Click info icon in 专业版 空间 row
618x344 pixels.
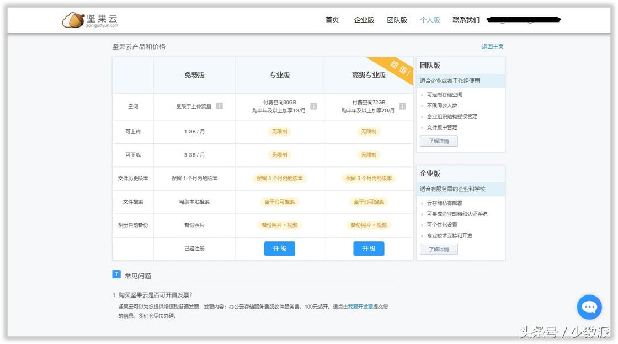pos(313,106)
